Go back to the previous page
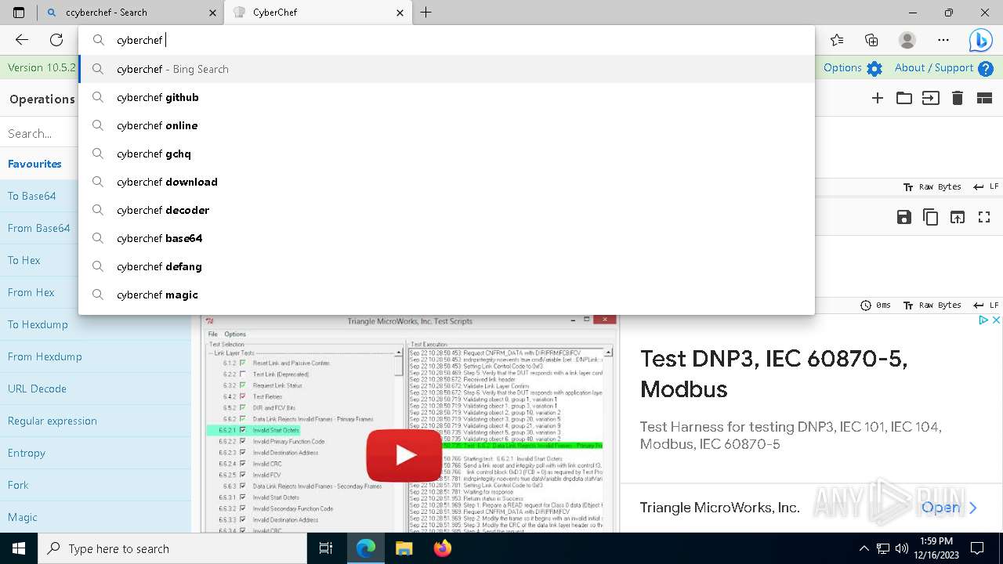The height and width of the screenshot is (564, 1003). pos(22,40)
